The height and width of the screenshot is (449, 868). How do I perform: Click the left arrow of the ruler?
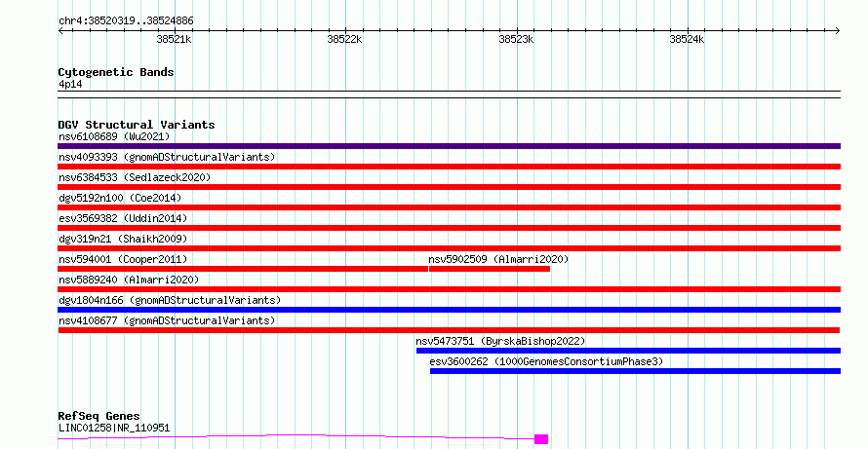coord(60,31)
